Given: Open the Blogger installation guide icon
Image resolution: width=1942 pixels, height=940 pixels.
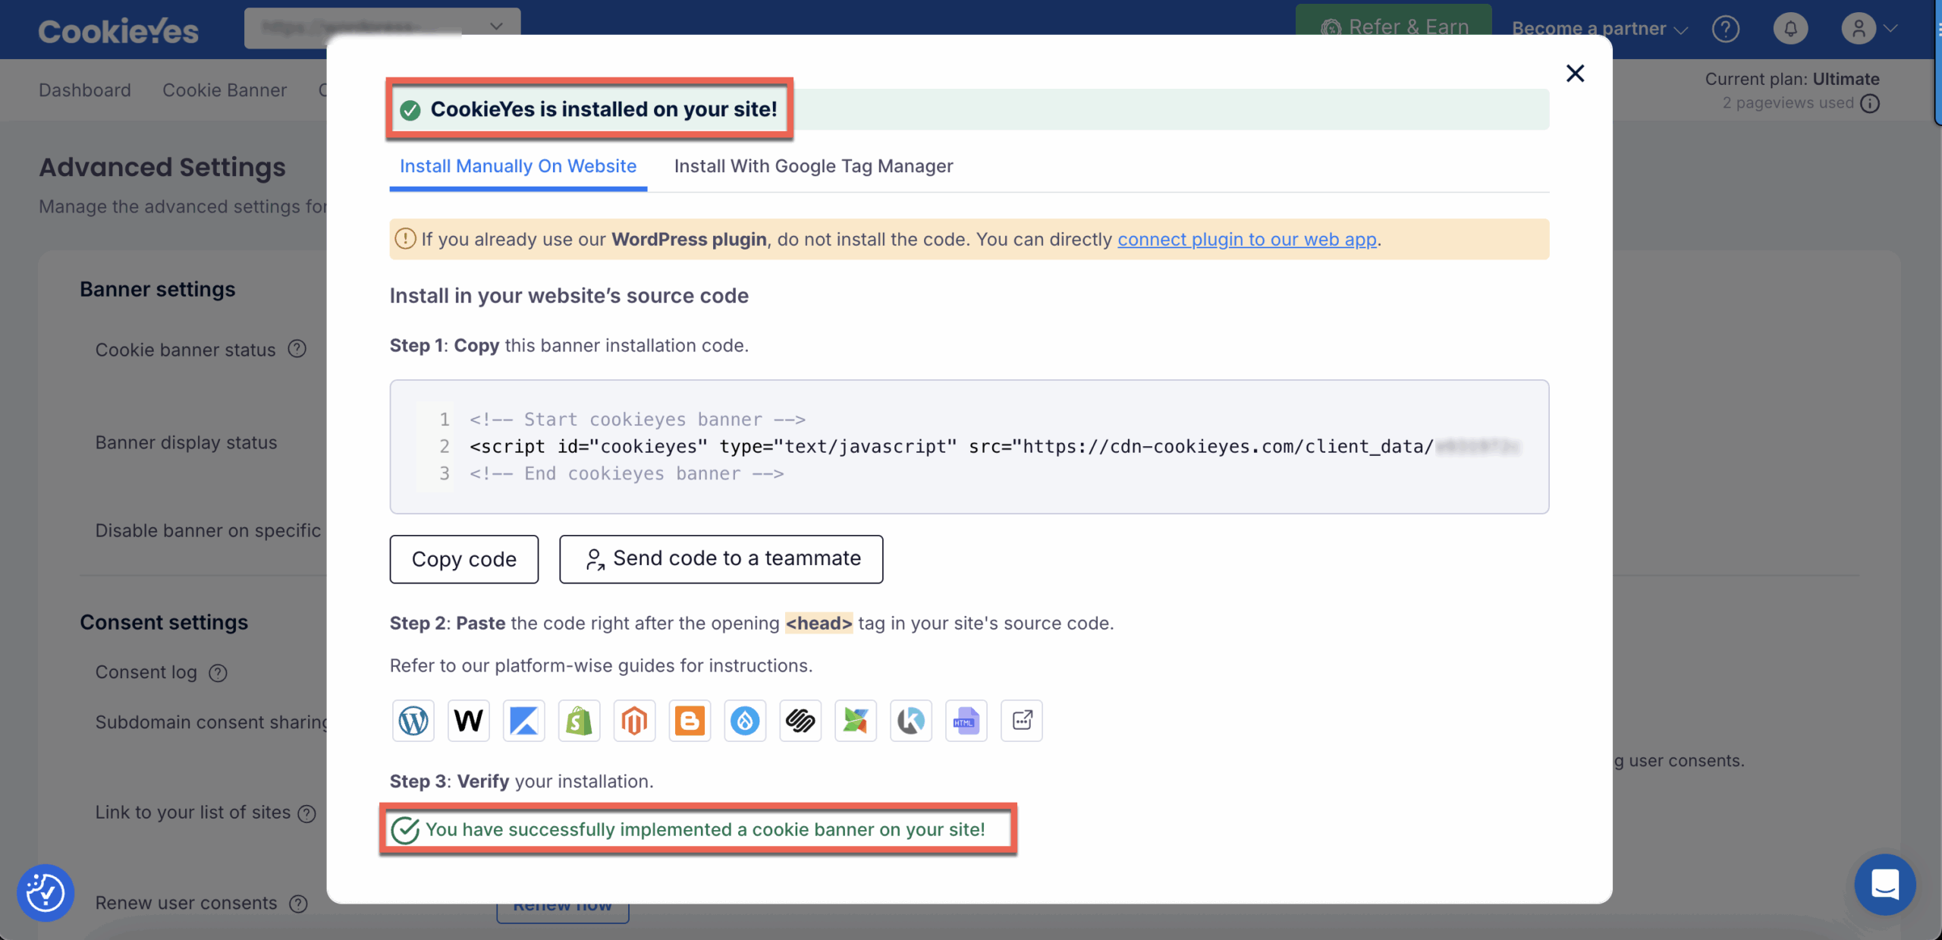Looking at the screenshot, I should (x=690, y=720).
